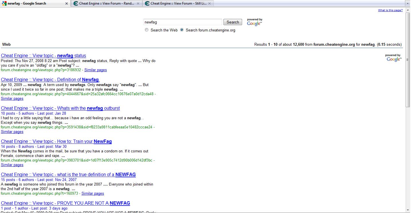This screenshot has height=213, width=411.
Task: Open the 'What is this page?' link
Action: tap(390, 10)
